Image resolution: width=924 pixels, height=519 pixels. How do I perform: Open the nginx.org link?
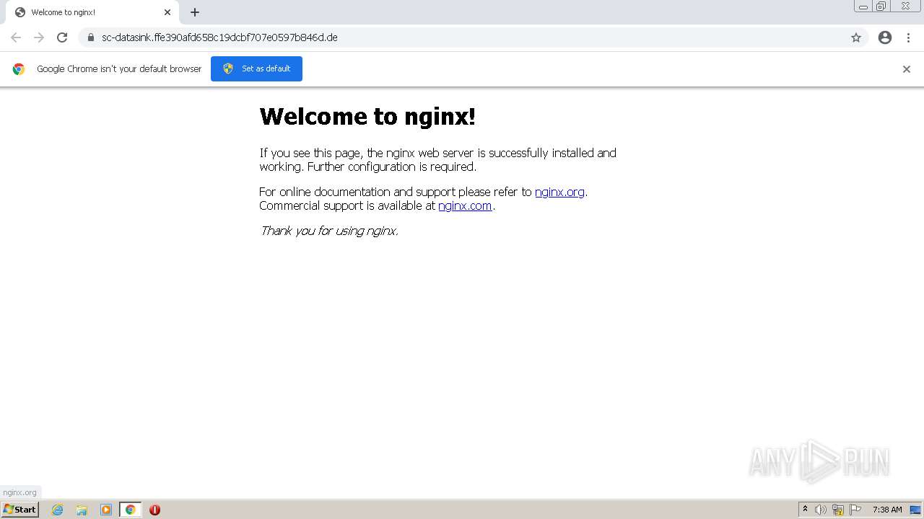559,192
